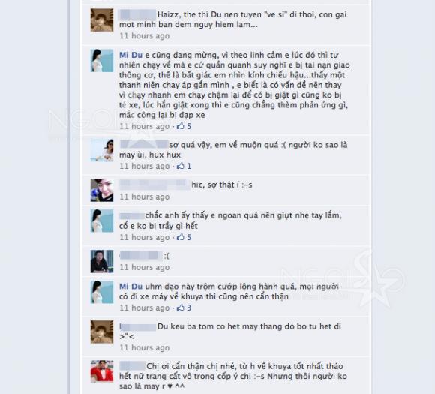
Task: Click '11 hours ago' under sad face comment
Action: (145, 267)
